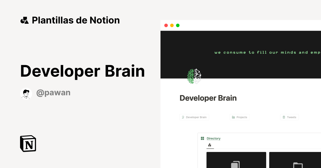Click the Plantillas de Notion logo icon

click(24, 20)
